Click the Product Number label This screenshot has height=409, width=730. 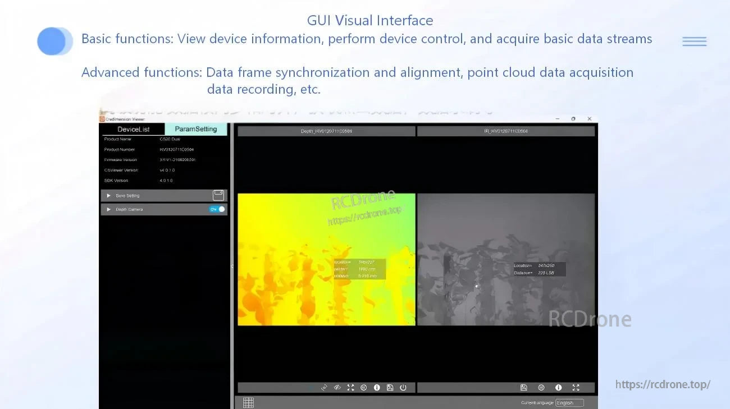click(120, 150)
